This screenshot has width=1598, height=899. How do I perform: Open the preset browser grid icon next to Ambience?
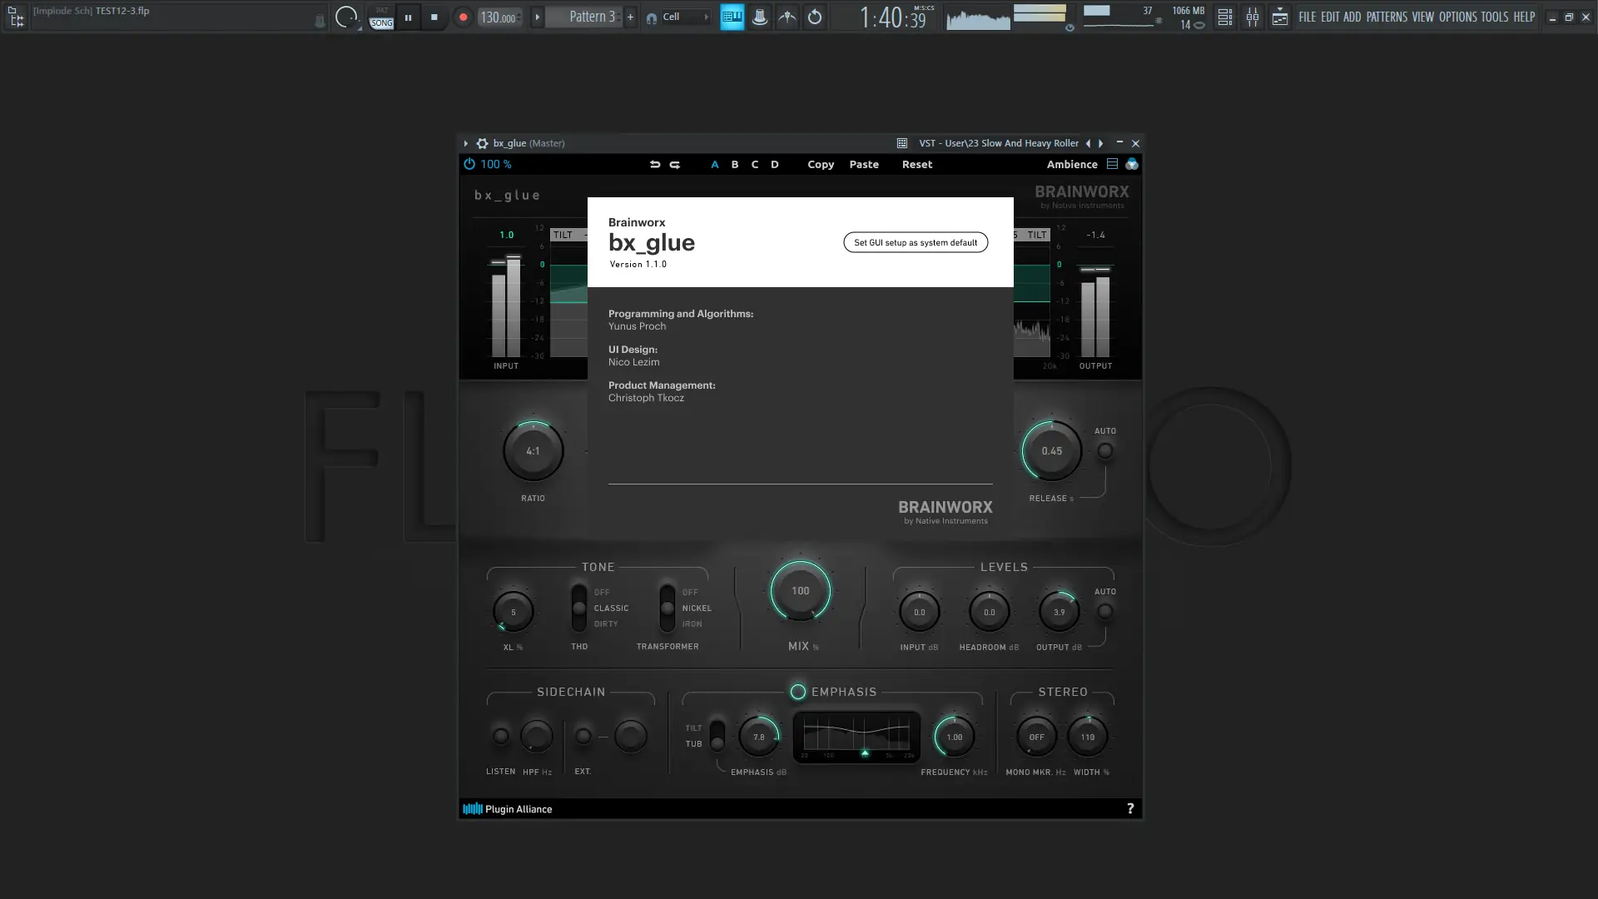tap(1112, 164)
